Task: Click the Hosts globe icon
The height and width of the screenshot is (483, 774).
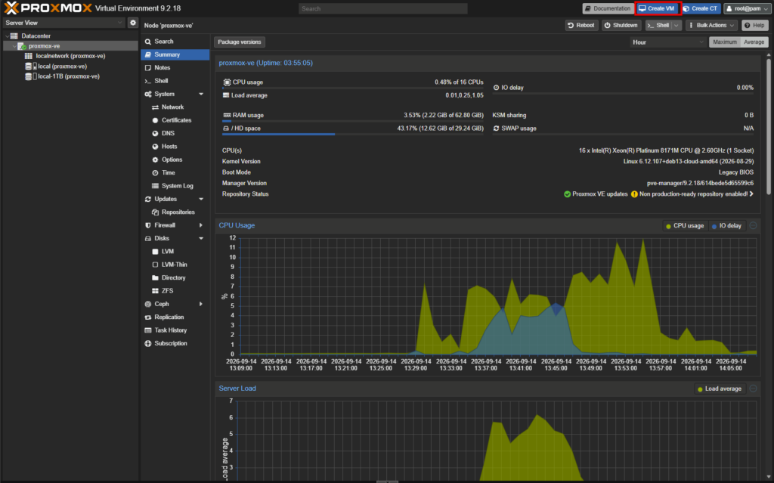Action: [x=156, y=147]
